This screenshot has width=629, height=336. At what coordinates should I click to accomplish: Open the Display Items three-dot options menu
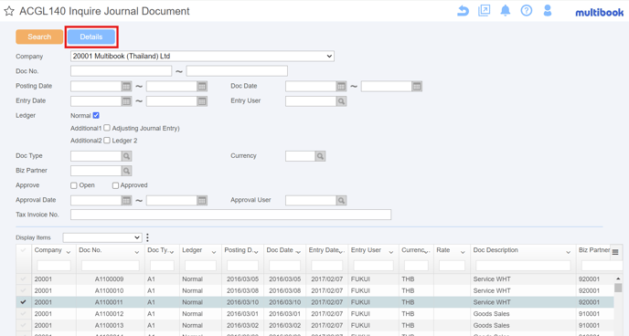[x=147, y=237]
